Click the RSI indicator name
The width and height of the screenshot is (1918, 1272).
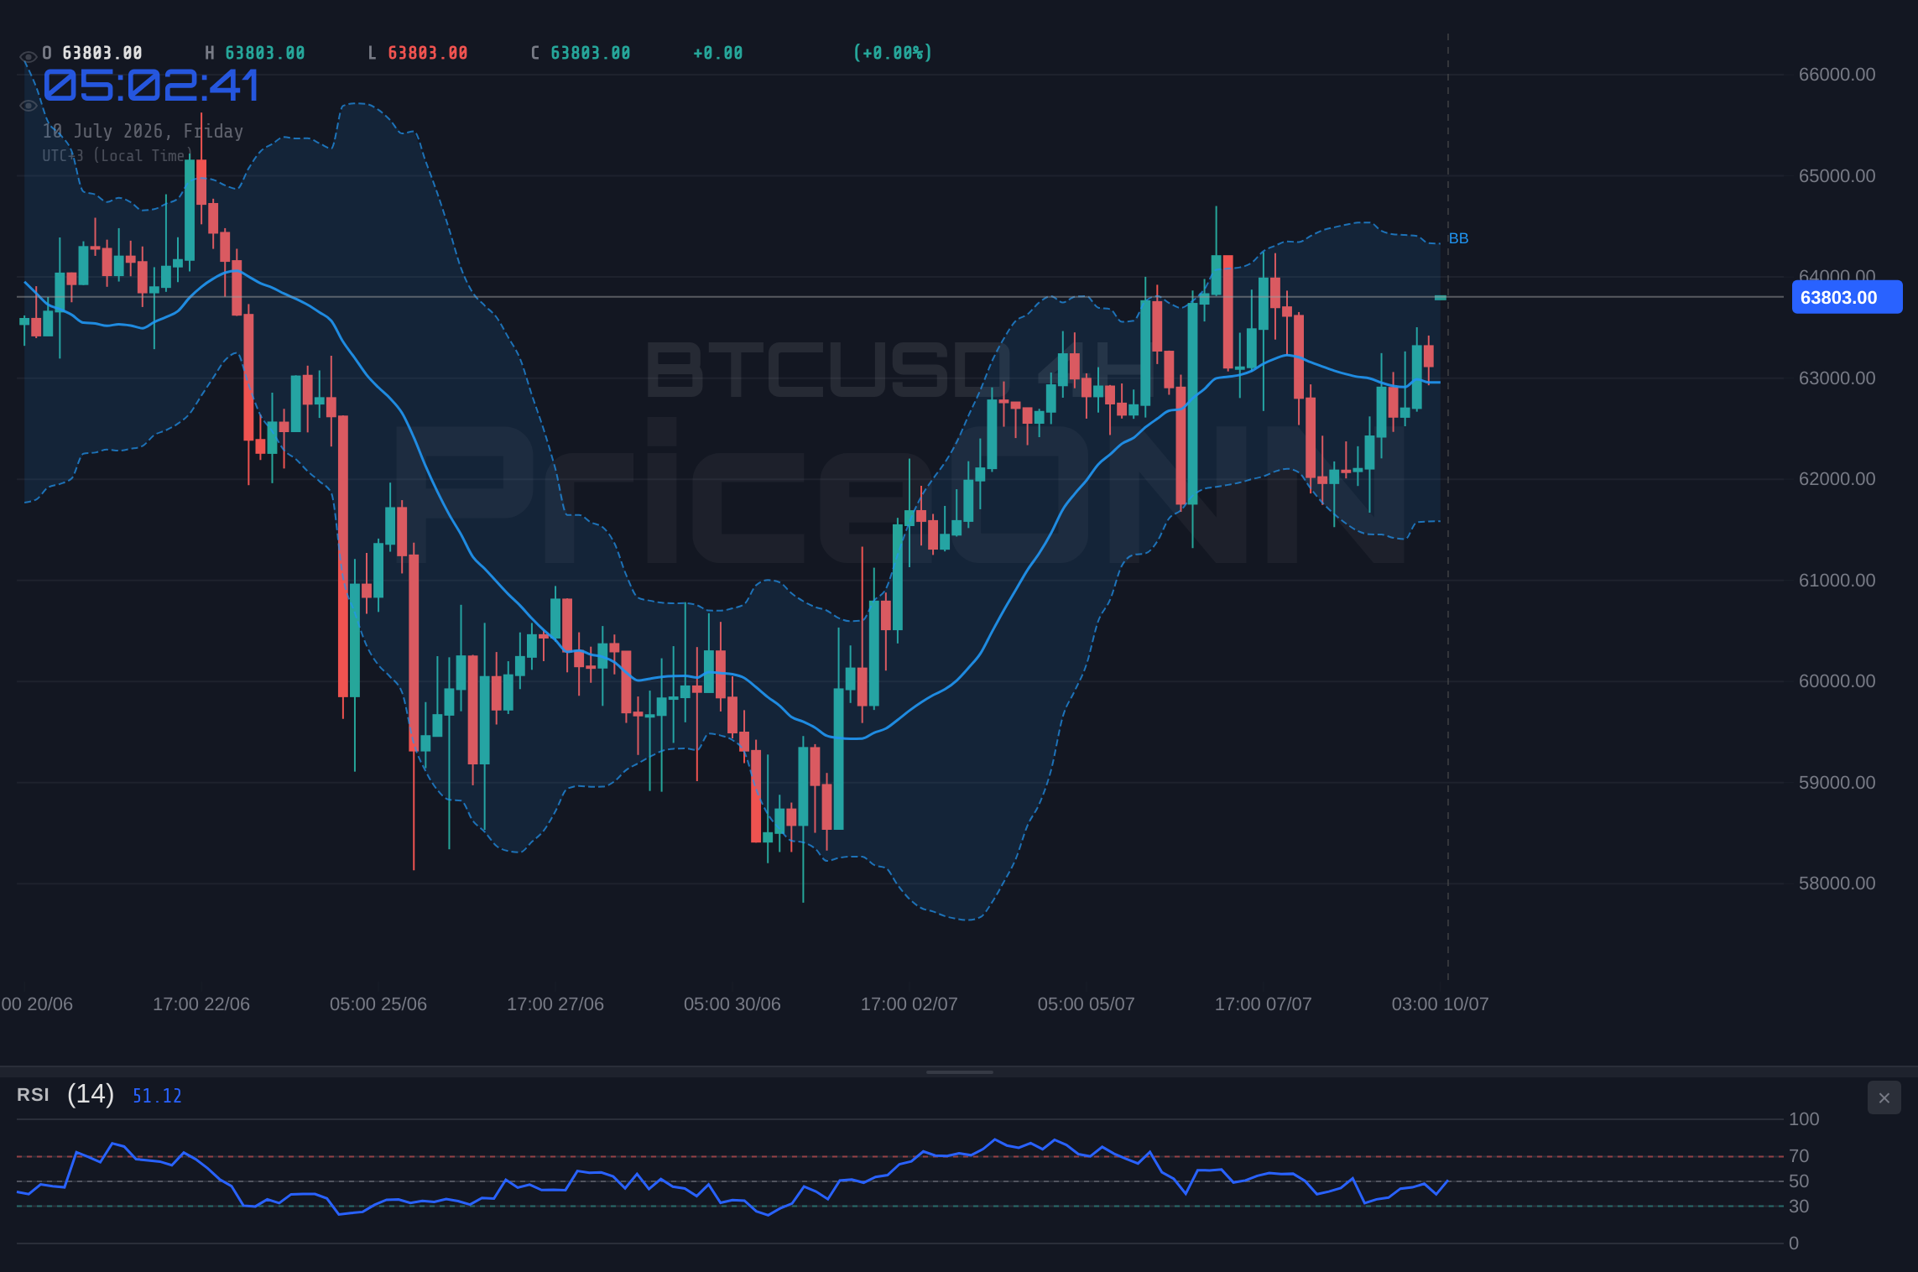point(33,1095)
